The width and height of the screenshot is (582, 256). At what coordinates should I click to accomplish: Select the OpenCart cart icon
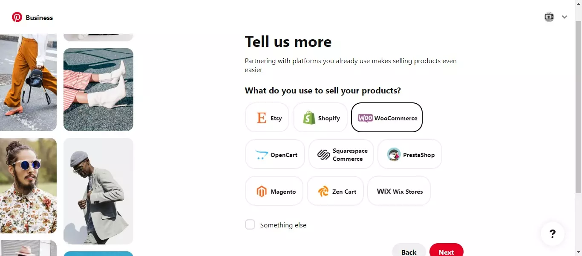click(262, 155)
